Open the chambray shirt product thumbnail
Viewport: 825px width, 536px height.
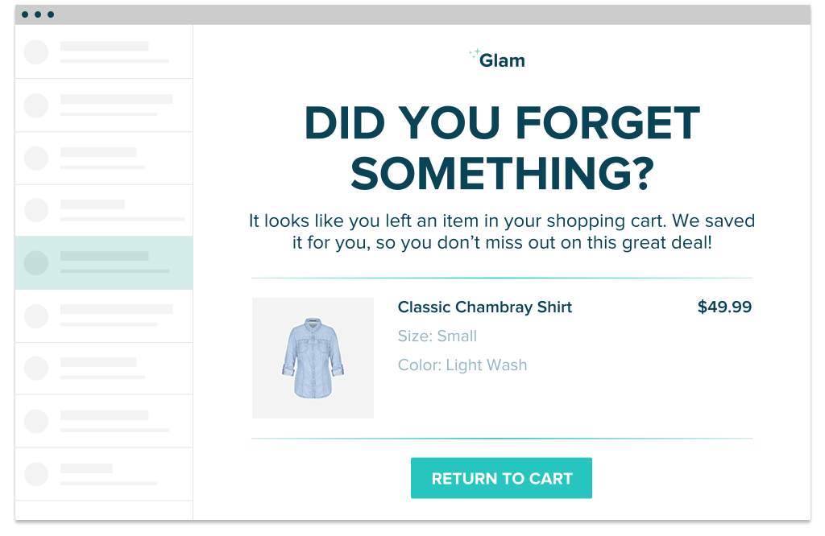(313, 358)
